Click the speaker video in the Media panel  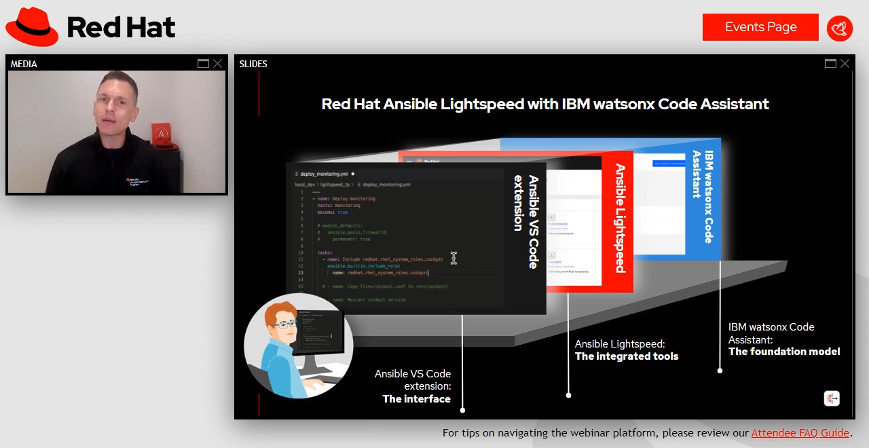pos(116,132)
